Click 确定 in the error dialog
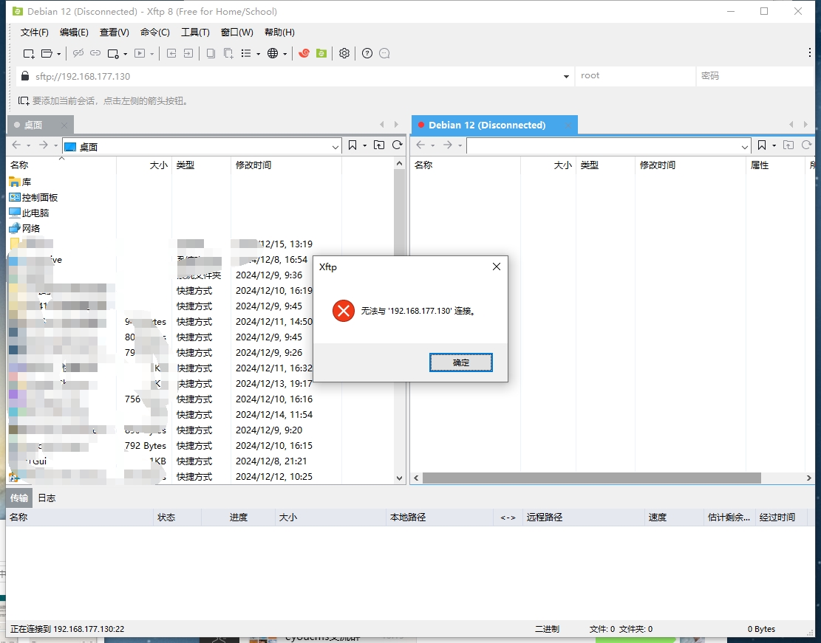 point(460,362)
